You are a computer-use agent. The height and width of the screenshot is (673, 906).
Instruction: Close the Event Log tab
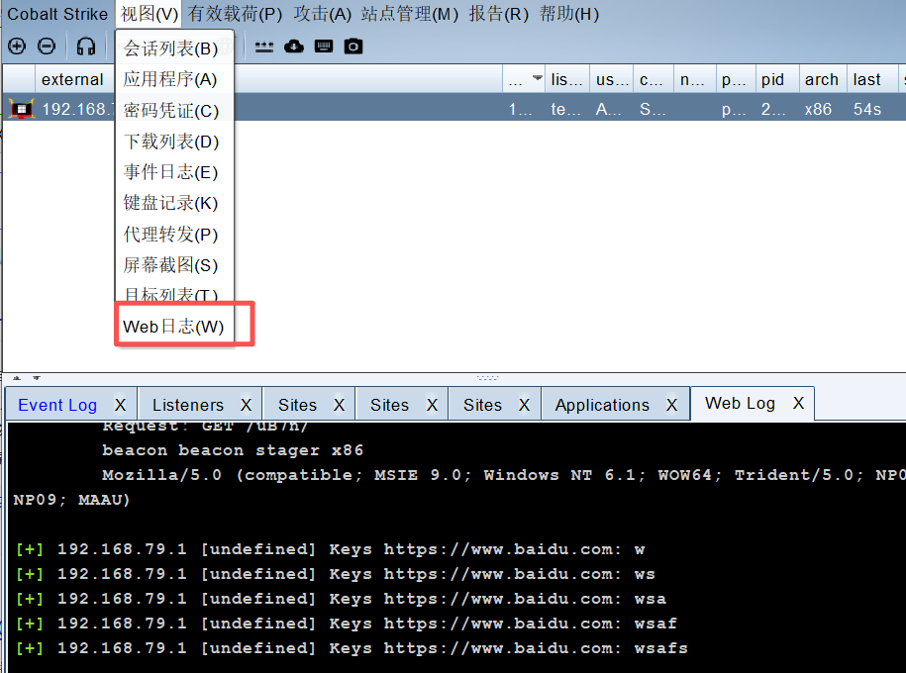pos(120,405)
